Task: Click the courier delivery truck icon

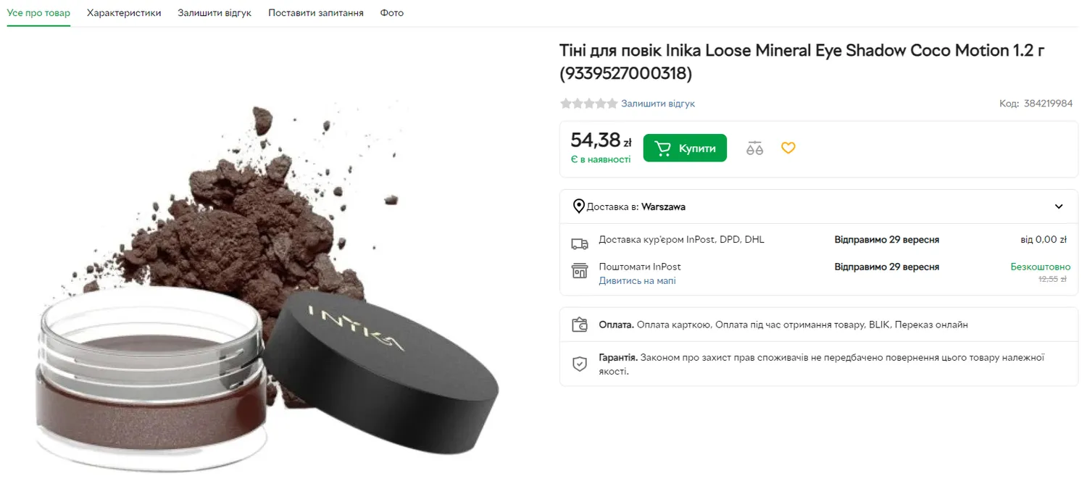Action: (x=579, y=243)
